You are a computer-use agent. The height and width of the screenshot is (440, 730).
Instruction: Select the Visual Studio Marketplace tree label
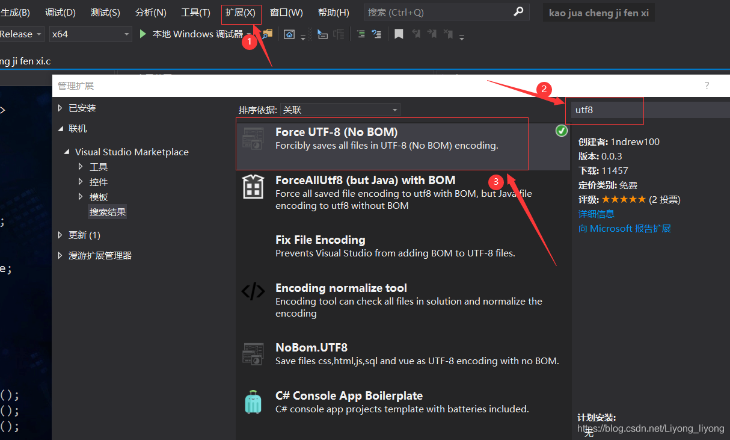pyautogui.click(x=132, y=152)
